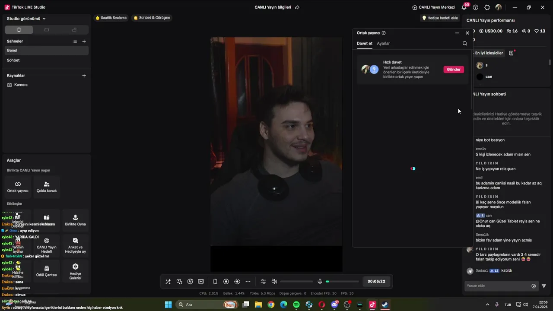The height and width of the screenshot is (311, 553).
Task: Select the landscape layout button
Action: tap(47, 30)
